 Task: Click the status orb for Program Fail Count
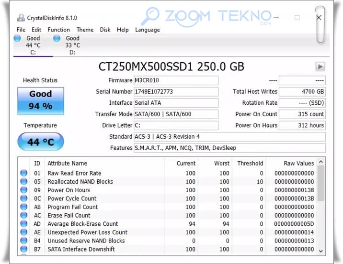point(24,207)
